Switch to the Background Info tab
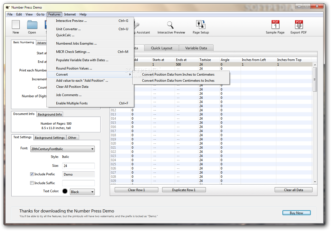Image resolution: width=331 pixels, height=231 pixels. point(50,114)
